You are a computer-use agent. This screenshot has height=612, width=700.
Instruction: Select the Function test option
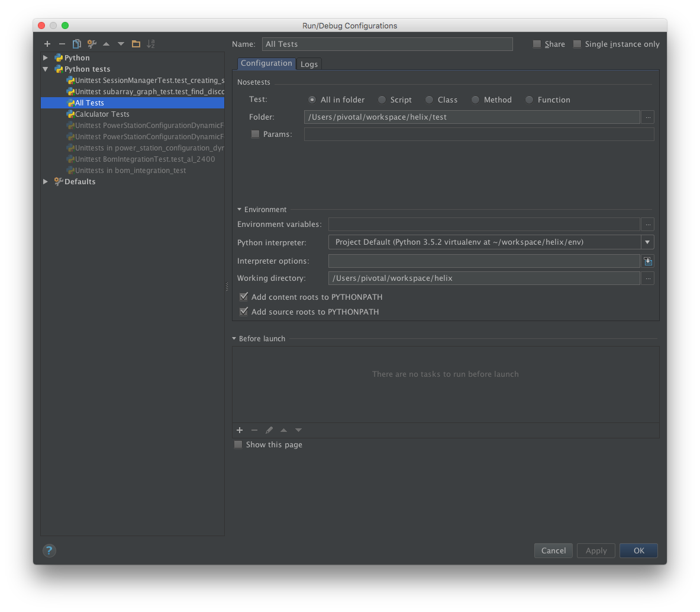529,100
